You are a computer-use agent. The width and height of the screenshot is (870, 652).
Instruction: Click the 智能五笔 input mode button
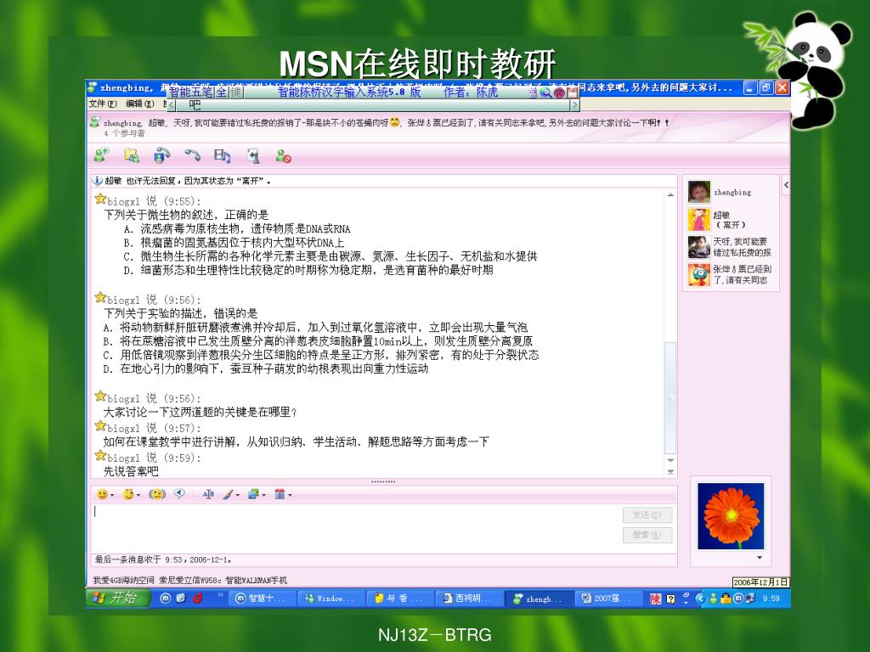click(191, 92)
